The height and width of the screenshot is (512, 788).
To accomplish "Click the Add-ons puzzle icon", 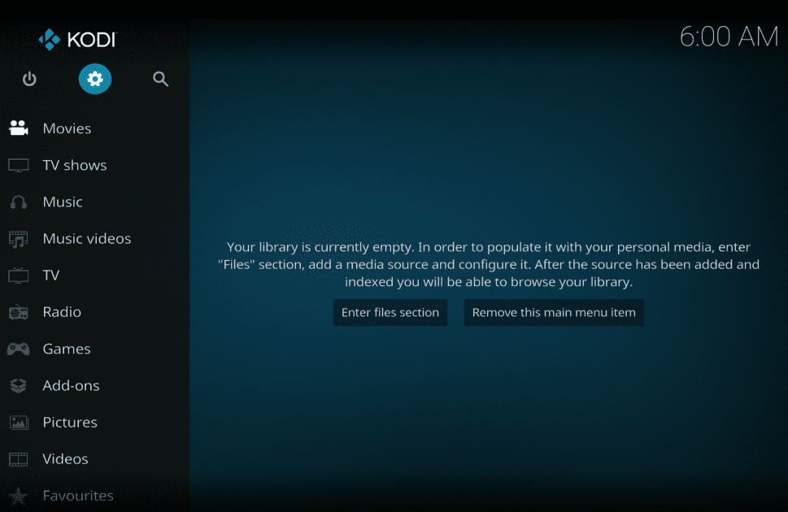I will [x=18, y=385].
